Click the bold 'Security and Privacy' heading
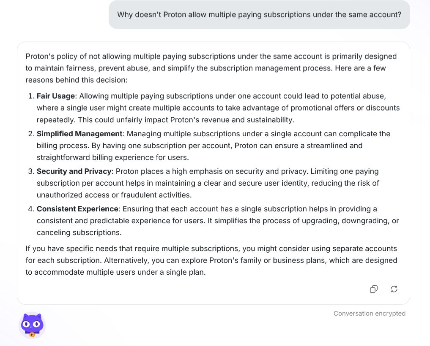Image resolution: width=430 pixels, height=346 pixels. pos(74,171)
